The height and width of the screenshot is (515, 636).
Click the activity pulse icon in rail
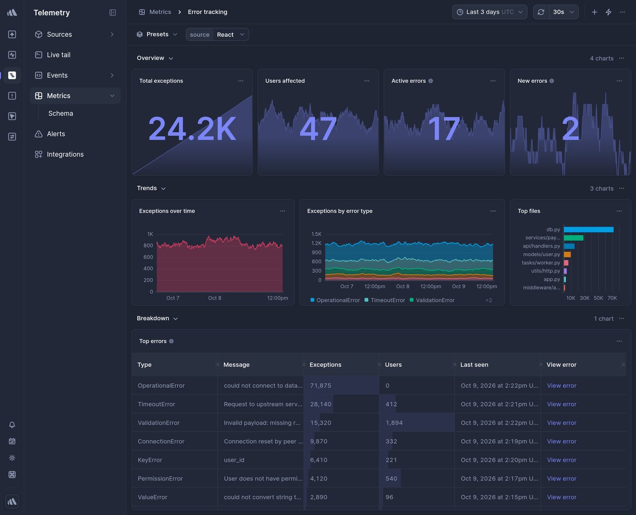[x=12, y=55]
